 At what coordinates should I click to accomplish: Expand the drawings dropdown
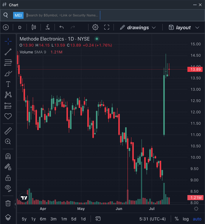pos(138,27)
